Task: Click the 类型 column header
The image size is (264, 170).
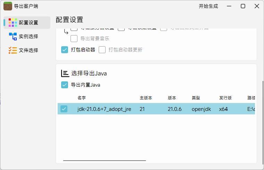Action: (x=196, y=98)
